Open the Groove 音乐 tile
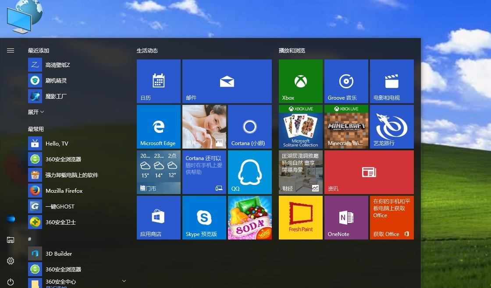 346,81
